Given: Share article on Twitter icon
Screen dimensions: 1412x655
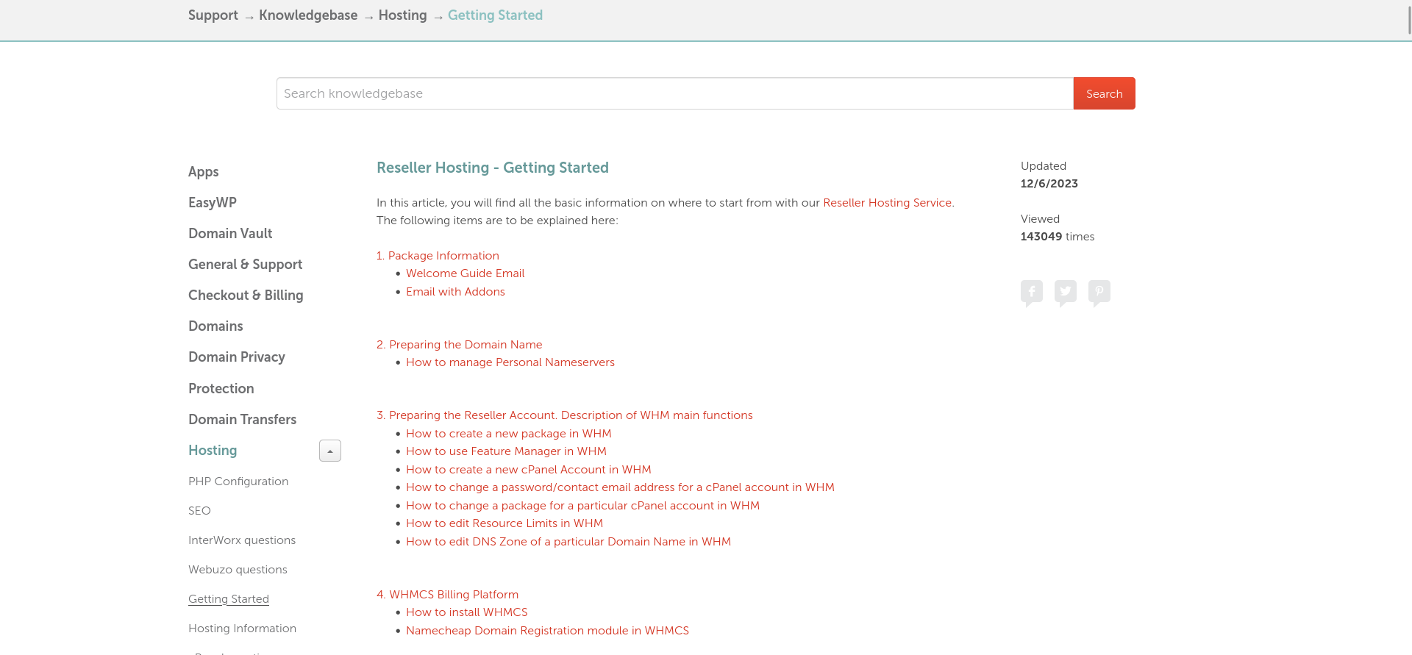Looking at the screenshot, I should coord(1065,293).
